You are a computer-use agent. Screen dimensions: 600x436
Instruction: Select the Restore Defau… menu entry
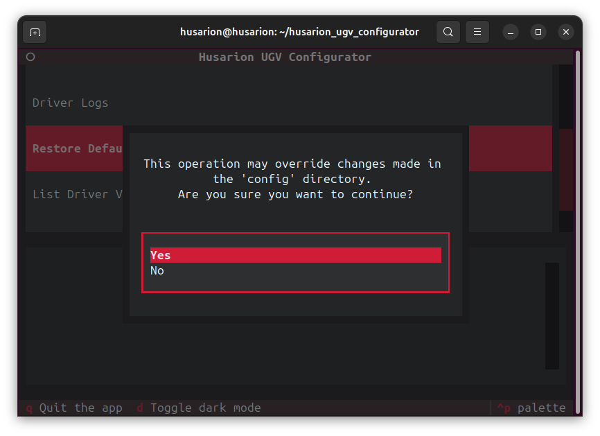point(74,148)
